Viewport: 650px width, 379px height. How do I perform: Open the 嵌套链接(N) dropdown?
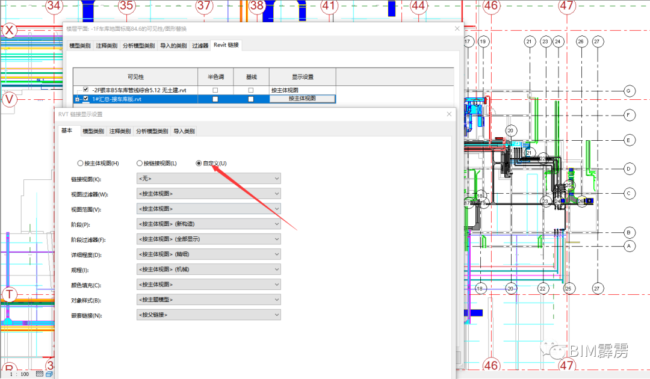[208, 315]
